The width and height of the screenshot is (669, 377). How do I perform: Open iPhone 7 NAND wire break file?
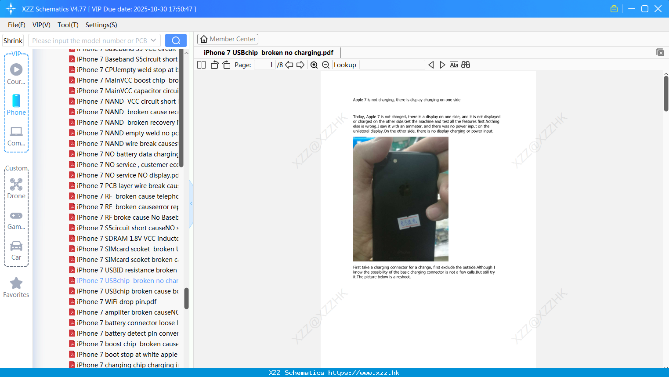click(124, 144)
